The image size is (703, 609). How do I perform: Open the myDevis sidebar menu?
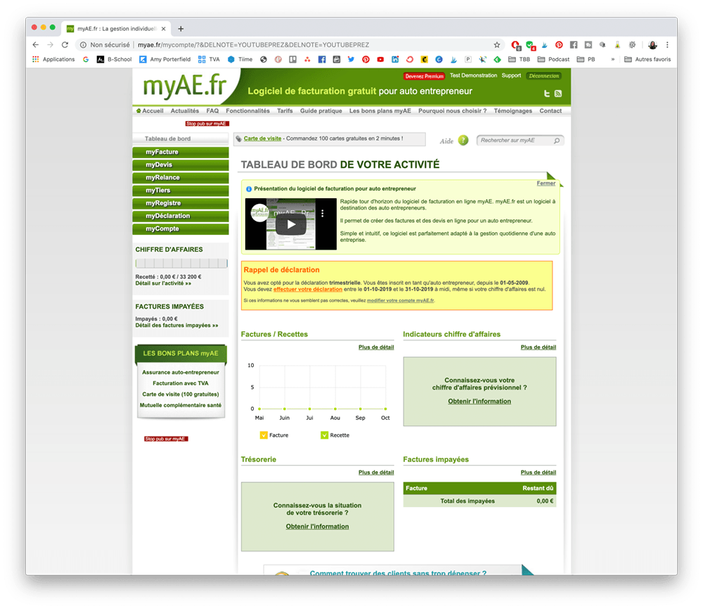(x=181, y=165)
